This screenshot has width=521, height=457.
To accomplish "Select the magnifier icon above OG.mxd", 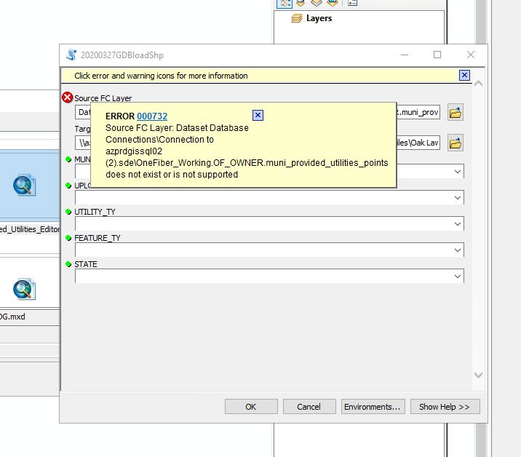I will click(x=24, y=289).
